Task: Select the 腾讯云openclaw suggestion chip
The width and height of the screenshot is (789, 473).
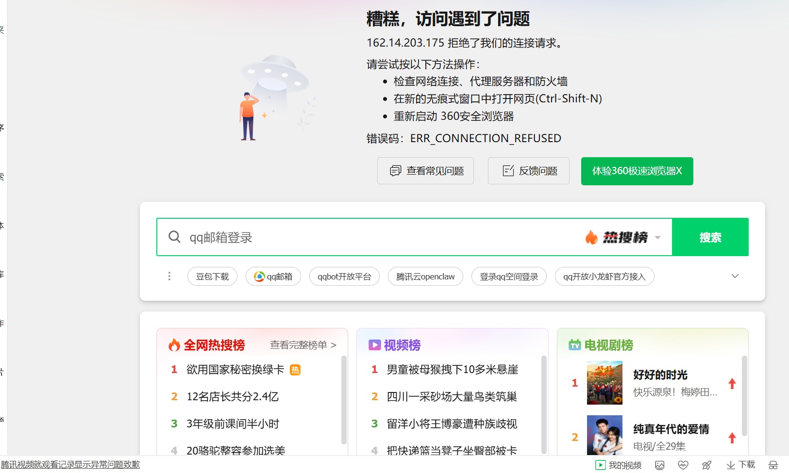Action: pos(425,277)
